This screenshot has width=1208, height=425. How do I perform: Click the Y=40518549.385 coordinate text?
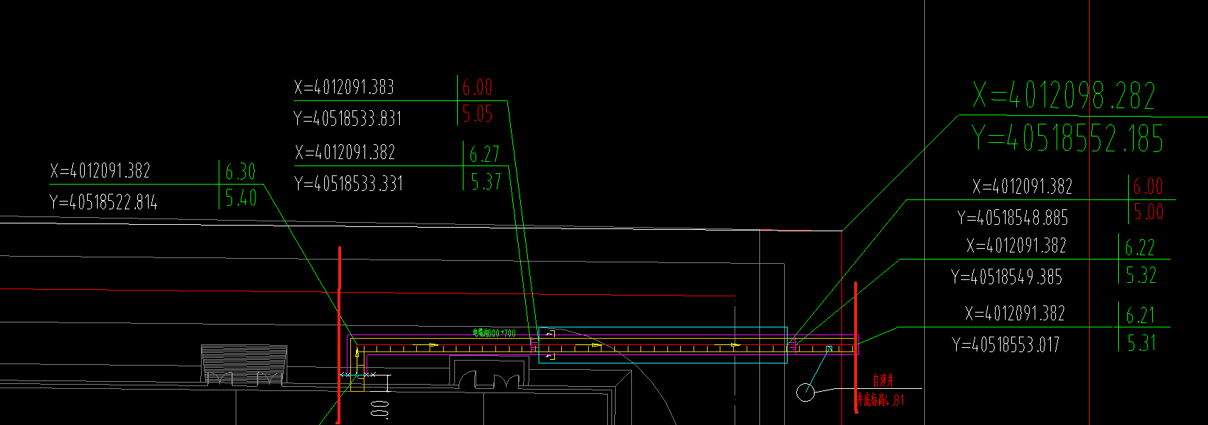1007,276
